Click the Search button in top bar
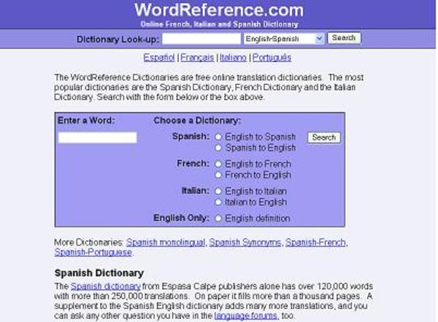 pyautogui.click(x=344, y=38)
